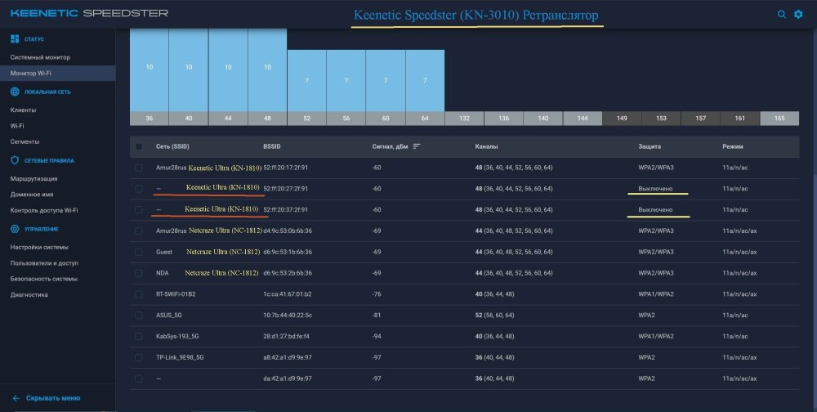Open the settings gear icon
Viewport: 817px width, 412px height.
(798, 14)
